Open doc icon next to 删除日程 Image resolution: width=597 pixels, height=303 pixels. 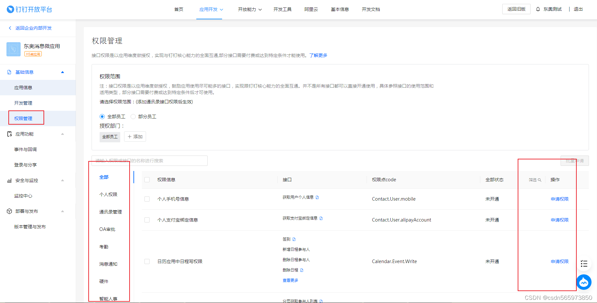click(302, 270)
